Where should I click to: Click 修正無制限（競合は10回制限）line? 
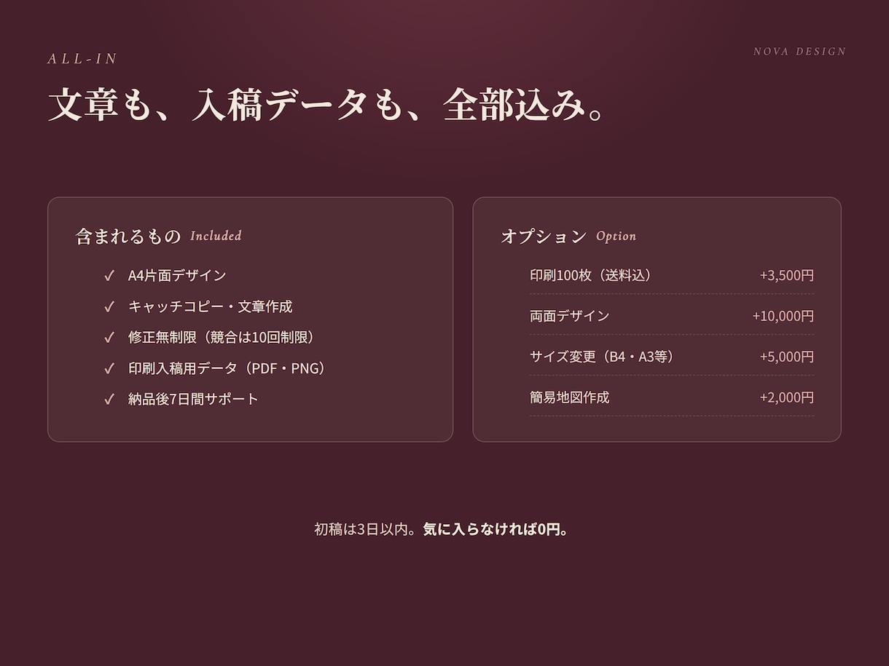pyautogui.click(x=224, y=337)
